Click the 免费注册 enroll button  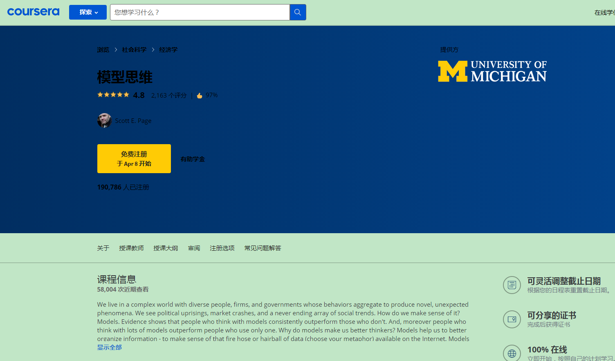pyautogui.click(x=134, y=158)
